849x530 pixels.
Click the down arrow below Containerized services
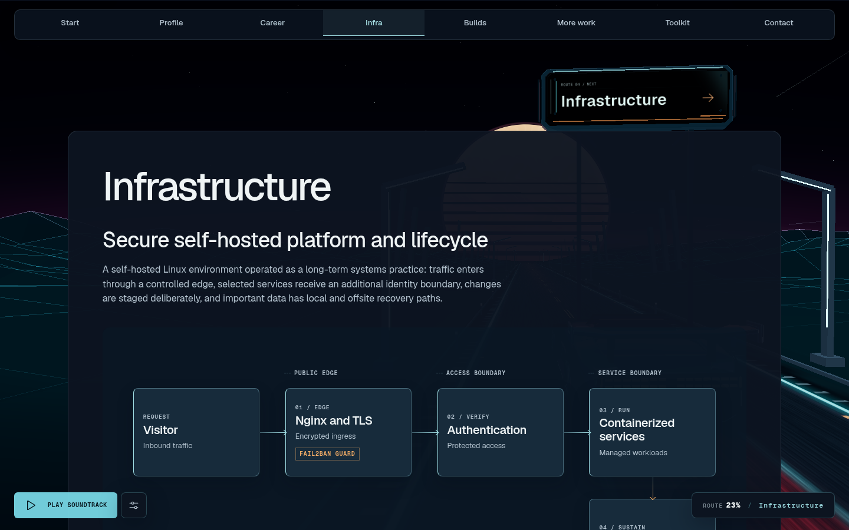[653, 488]
